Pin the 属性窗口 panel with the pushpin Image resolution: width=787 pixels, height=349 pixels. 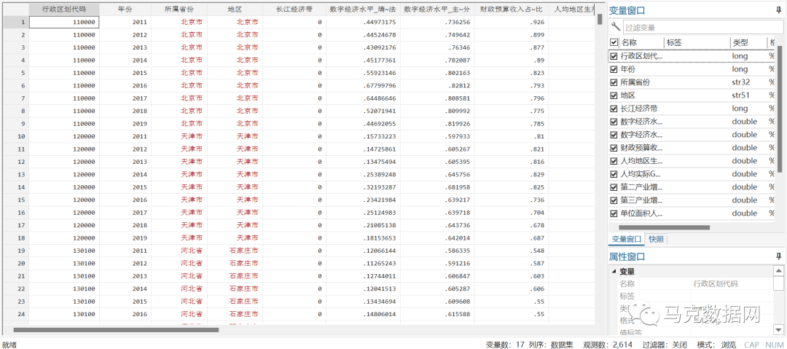(x=778, y=256)
